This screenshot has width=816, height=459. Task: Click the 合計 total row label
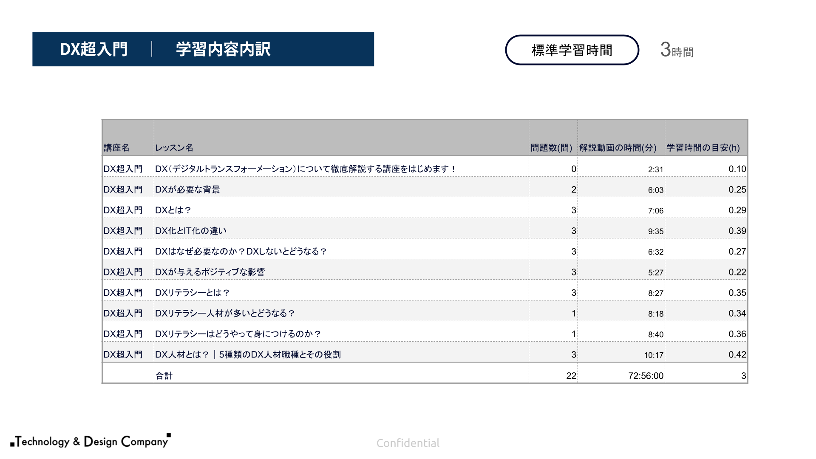pos(164,376)
